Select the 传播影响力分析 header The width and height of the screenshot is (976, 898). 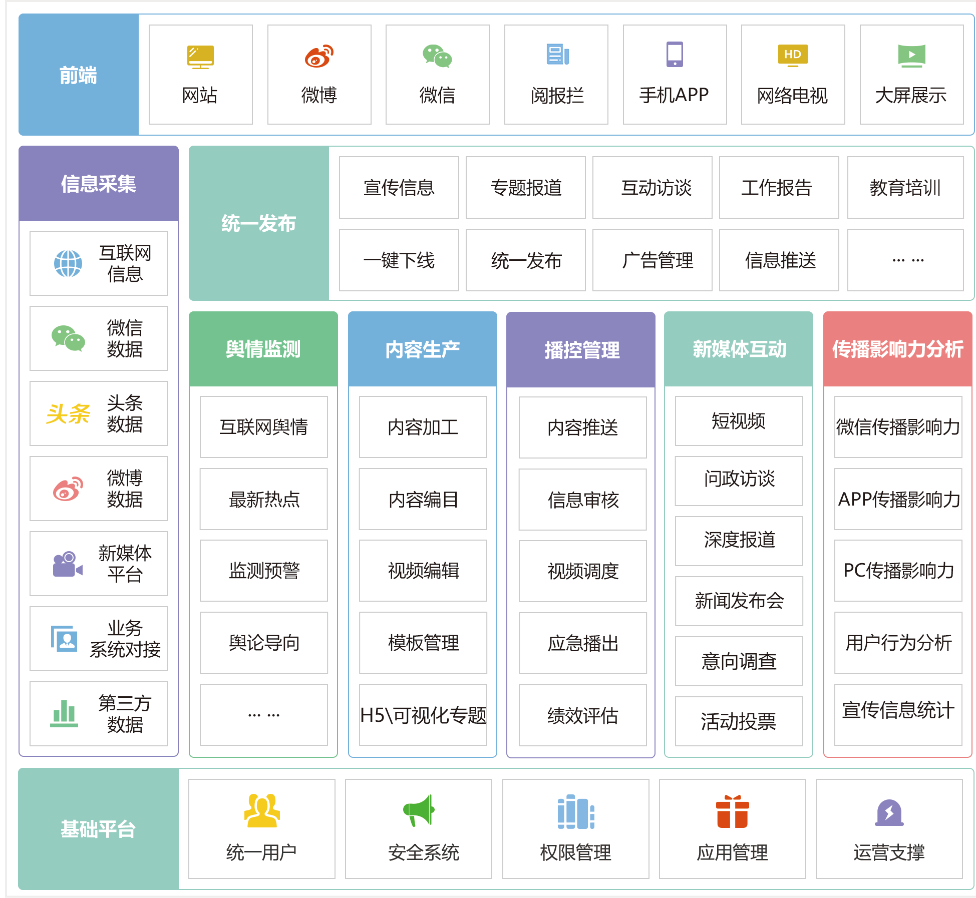(x=897, y=349)
